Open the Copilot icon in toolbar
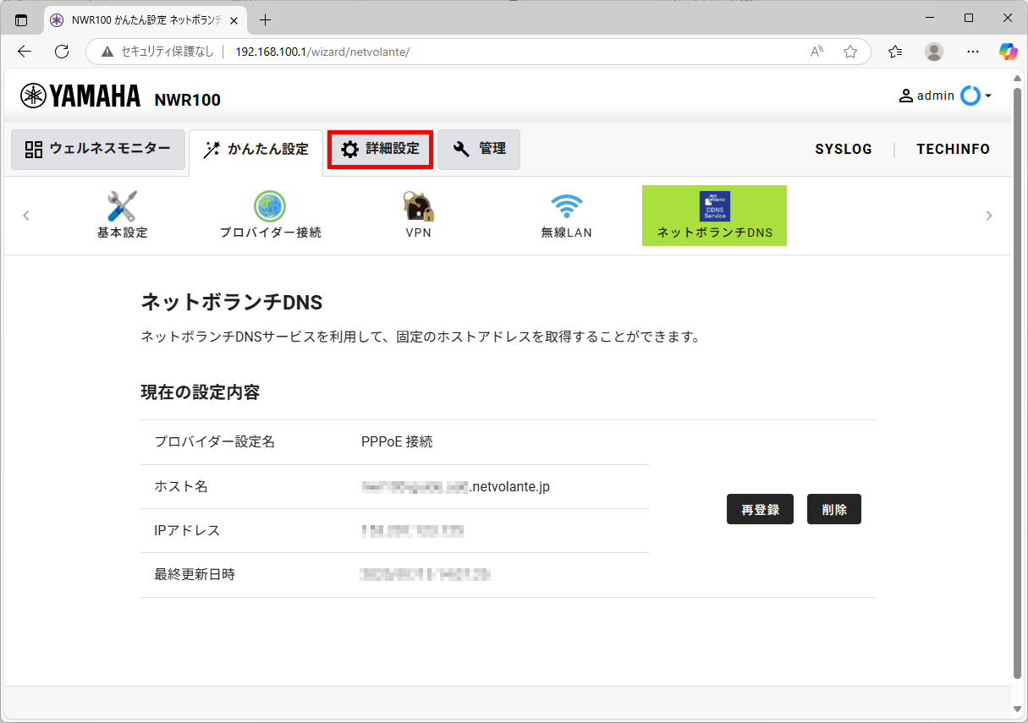The width and height of the screenshot is (1028, 723). click(1008, 52)
